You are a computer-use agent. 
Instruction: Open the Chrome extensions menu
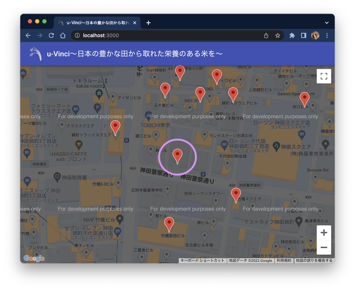pos(292,35)
